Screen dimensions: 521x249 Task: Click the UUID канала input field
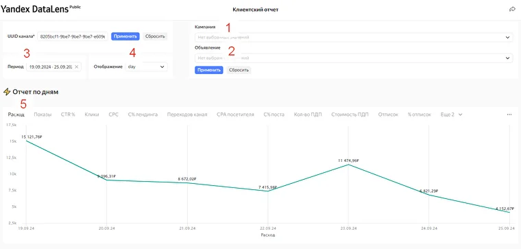73,36
